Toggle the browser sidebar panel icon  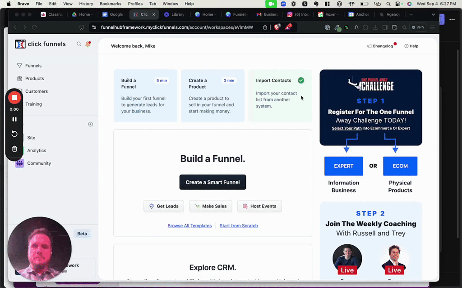click(385, 27)
